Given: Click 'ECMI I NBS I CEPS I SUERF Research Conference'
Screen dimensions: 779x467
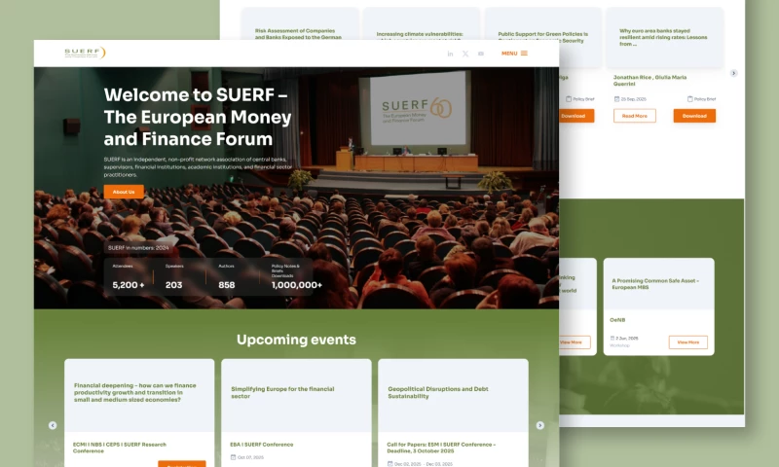Looking at the screenshot, I should [120, 448].
